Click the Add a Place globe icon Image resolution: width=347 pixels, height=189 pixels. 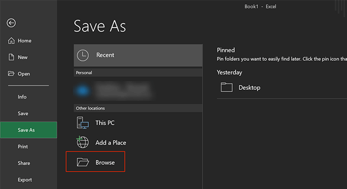(x=83, y=142)
